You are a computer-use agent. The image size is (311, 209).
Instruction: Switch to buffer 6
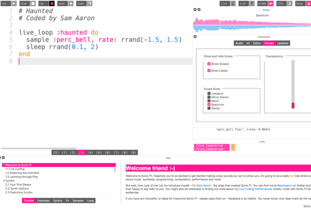(108, 153)
